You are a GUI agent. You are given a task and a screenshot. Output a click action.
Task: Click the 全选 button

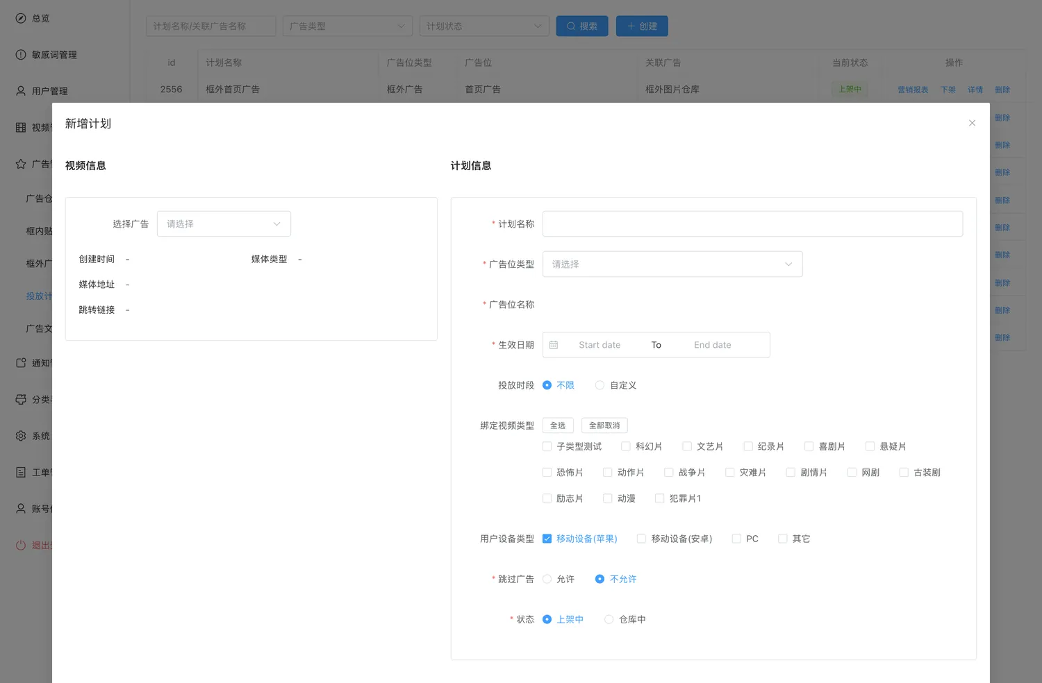558,425
